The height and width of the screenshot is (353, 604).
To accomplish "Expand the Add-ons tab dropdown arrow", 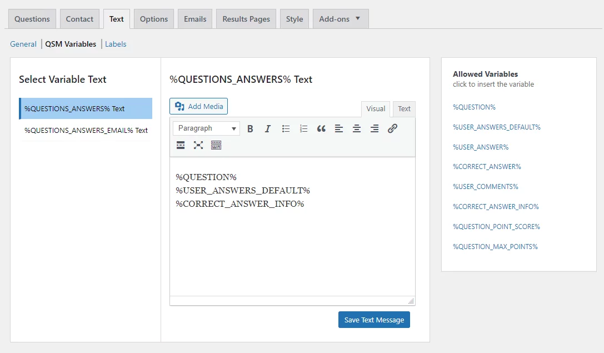I will coord(358,18).
